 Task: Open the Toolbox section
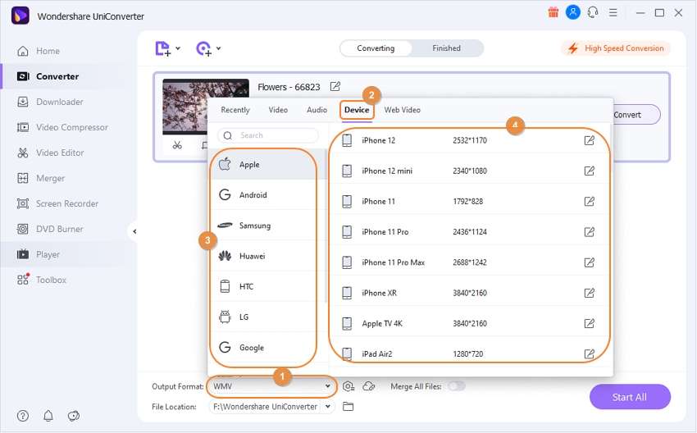tap(41, 280)
